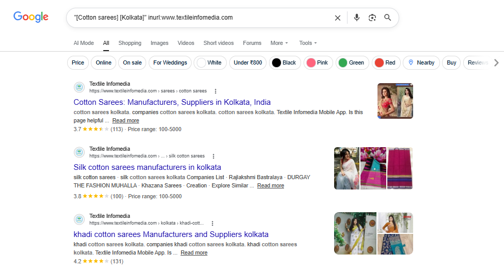Open khadi cotton sarees Manufacturers link
The width and height of the screenshot is (504, 269).
pyautogui.click(x=171, y=234)
